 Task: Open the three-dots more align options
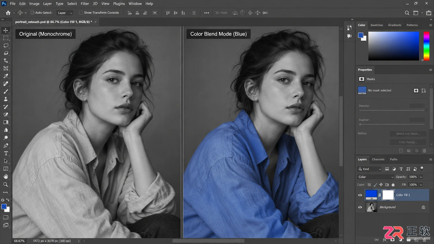coord(206,13)
